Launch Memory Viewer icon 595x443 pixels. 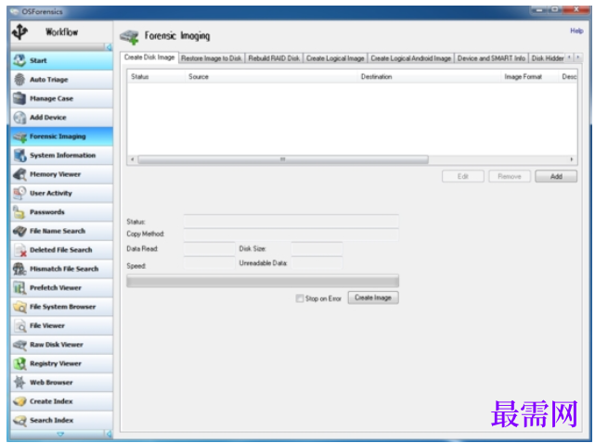19,174
